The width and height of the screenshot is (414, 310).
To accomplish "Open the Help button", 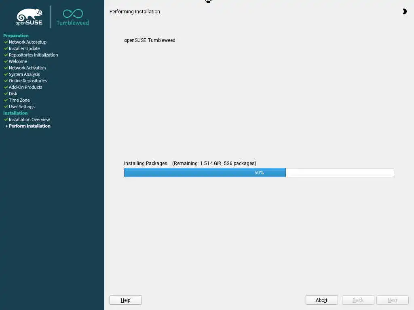I will [x=126, y=300].
